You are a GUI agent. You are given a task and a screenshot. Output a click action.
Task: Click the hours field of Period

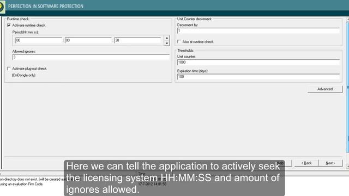pyautogui.click(x=39, y=40)
